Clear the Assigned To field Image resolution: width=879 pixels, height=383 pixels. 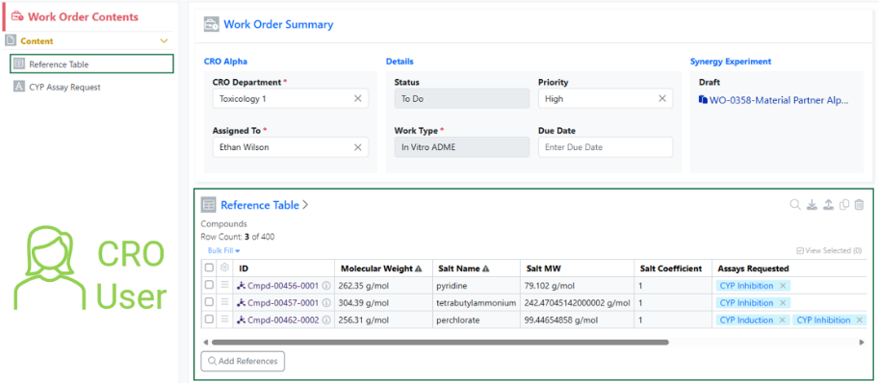[357, 147]
